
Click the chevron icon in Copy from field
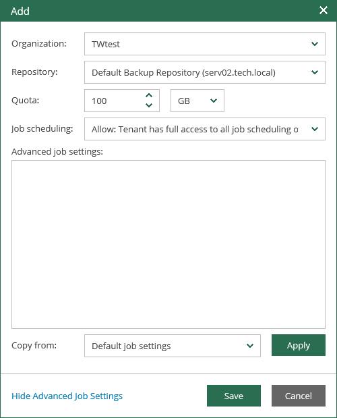click(x=250, y=346)
